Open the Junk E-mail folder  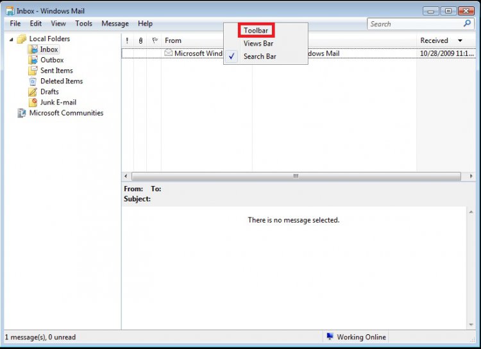(x=58, y=102)
